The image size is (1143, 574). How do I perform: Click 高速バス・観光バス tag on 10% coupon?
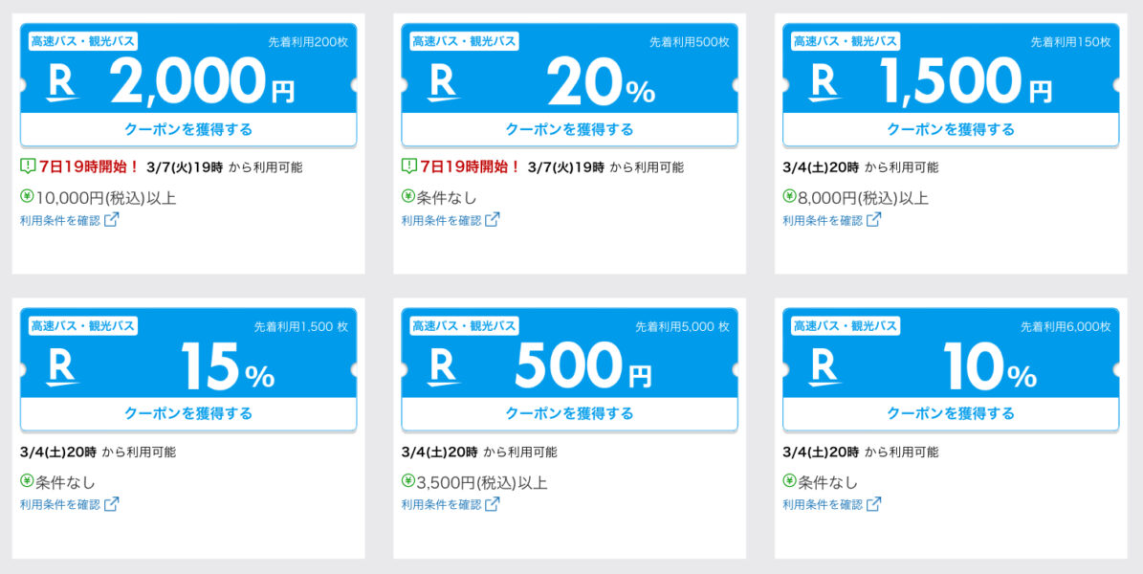coord(846,326)
